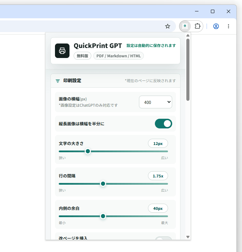242x252 pixels.
Task: Click the filter icon beside 印刷設定
Action: (58, 81)
